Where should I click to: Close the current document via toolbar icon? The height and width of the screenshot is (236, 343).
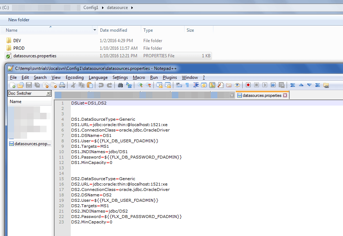(45, 85)
